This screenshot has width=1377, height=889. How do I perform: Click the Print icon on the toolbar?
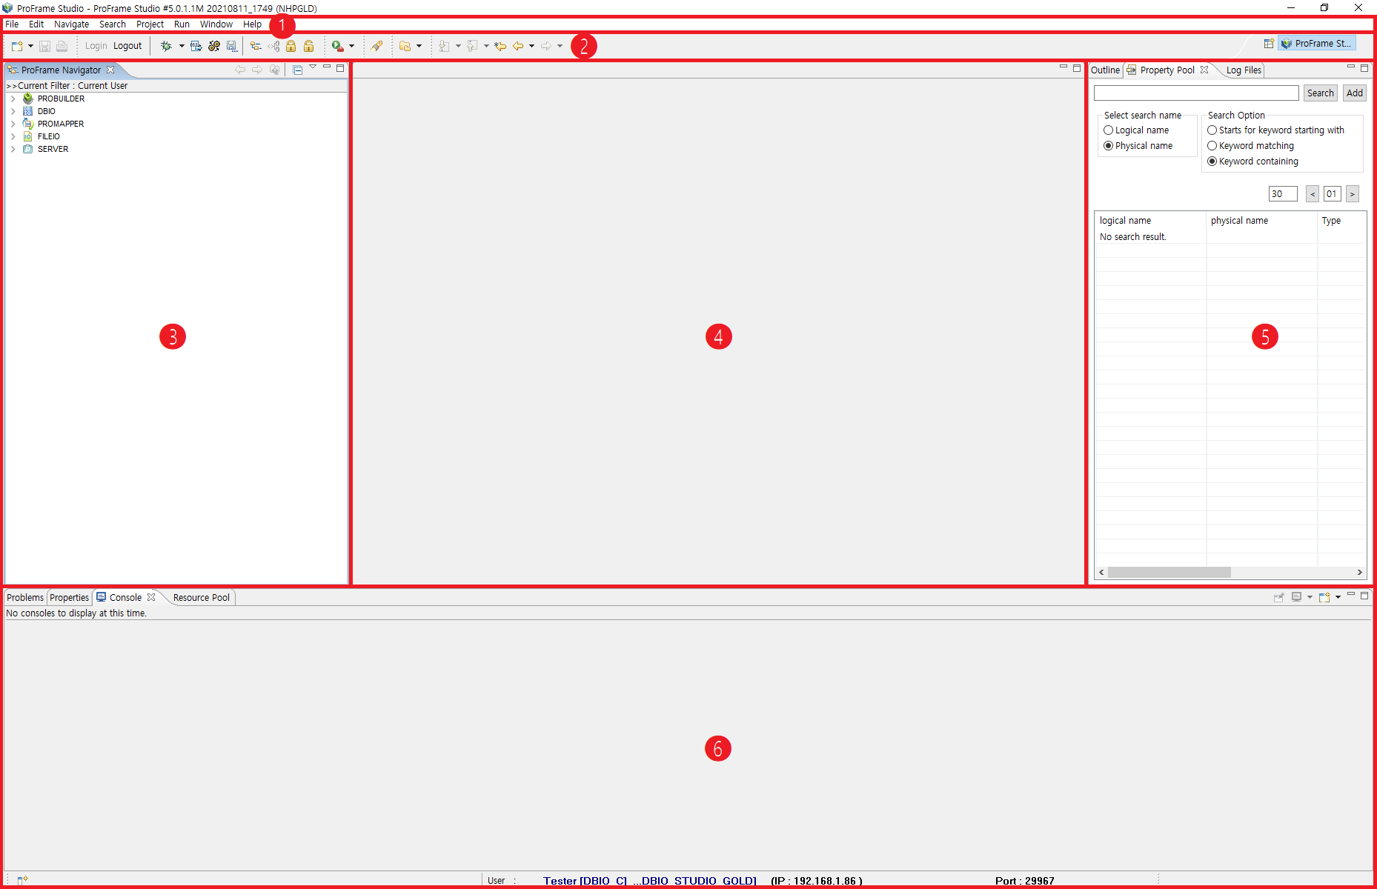click(x=62, y=46)
